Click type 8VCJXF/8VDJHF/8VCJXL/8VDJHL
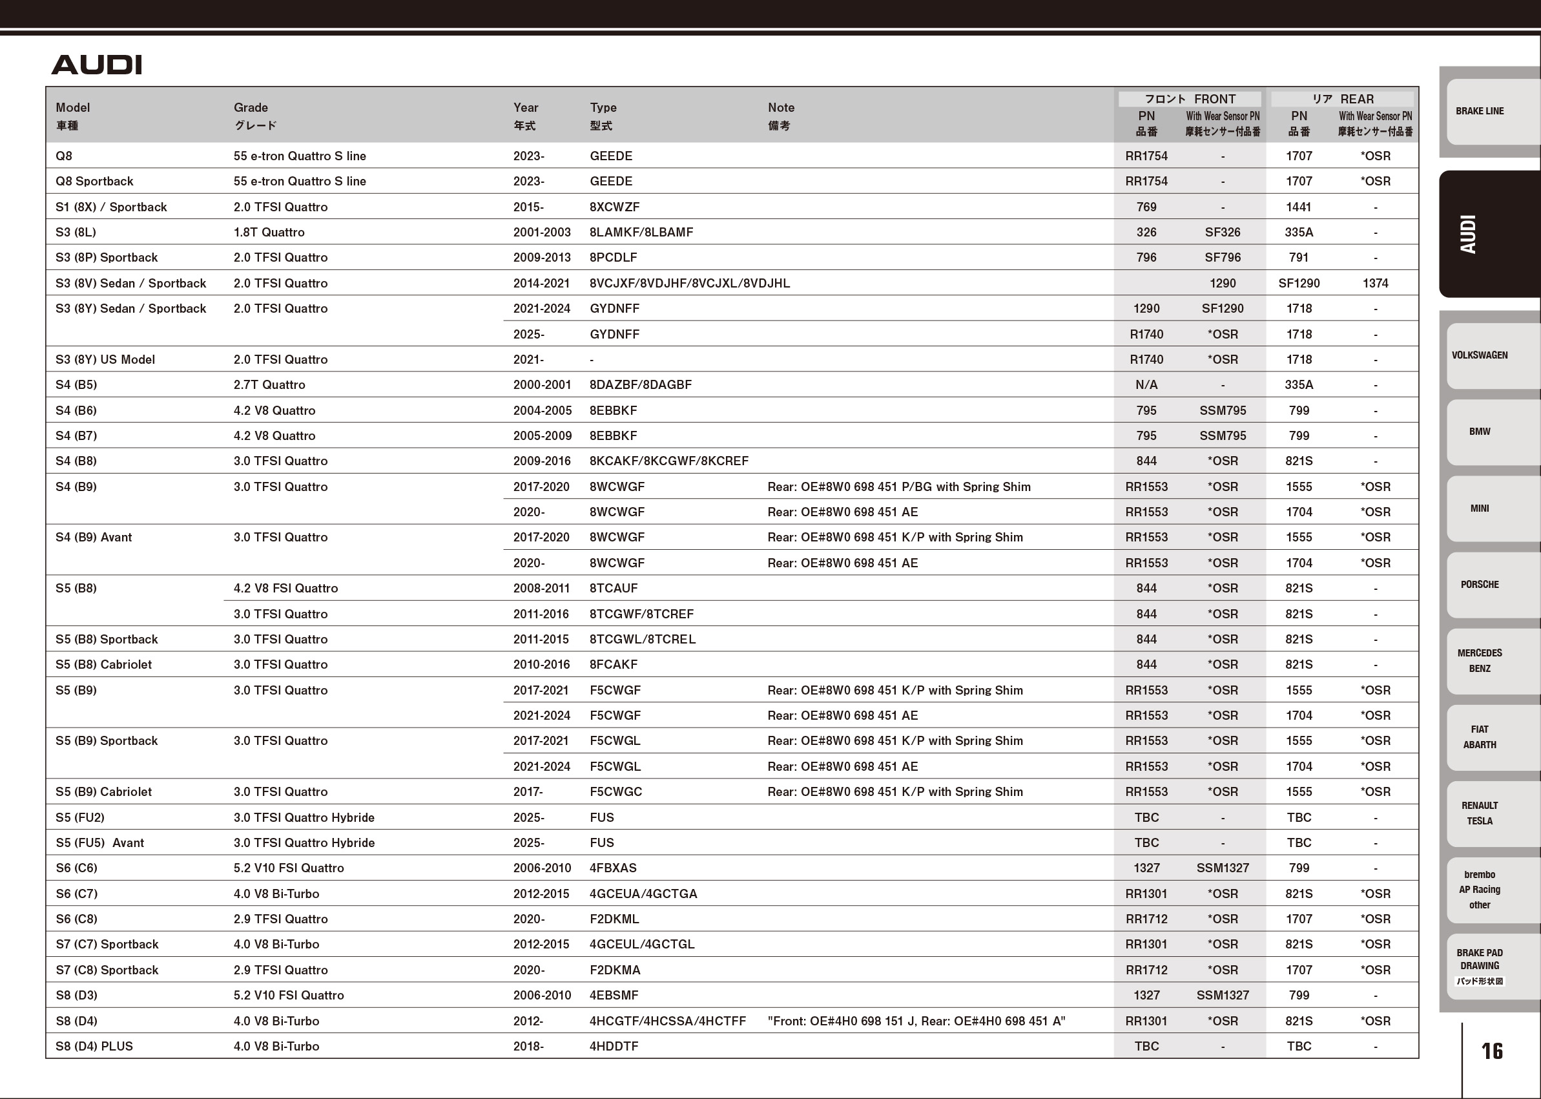This screenshot has width=1541, height=1099. click(689, 284)
